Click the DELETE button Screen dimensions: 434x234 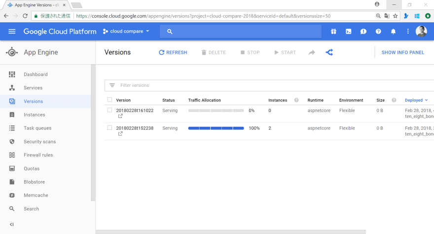[214, 52]
